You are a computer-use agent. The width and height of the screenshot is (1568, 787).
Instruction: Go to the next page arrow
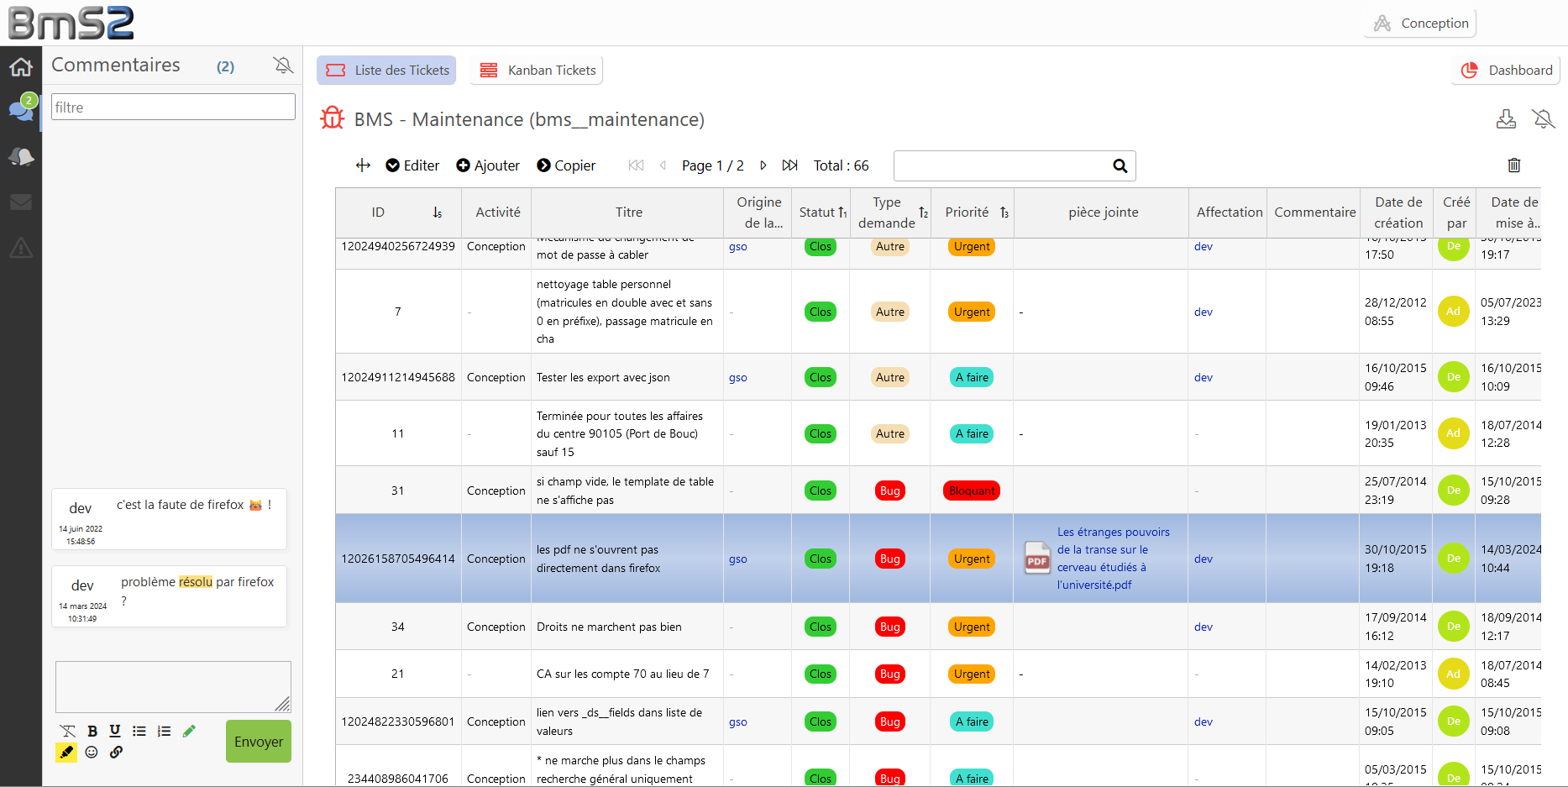763,165
